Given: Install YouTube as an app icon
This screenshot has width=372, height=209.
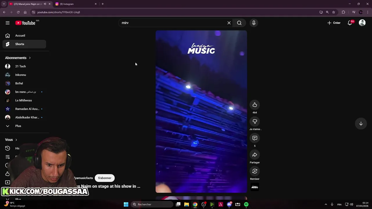Looking at the screenshot, I should click(321, 12).
